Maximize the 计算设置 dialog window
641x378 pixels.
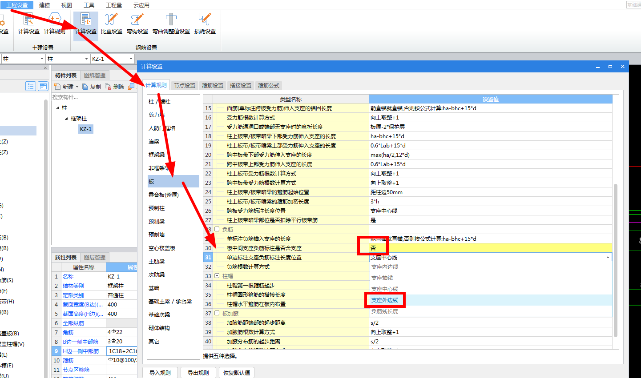(610, 66)
